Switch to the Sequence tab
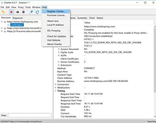The image size is (156, 123). pyautogui.click(x=18, y=18)
